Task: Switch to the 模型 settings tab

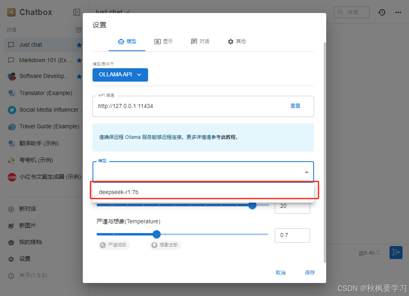Action: pyautogui.click(x=127, y=41)
